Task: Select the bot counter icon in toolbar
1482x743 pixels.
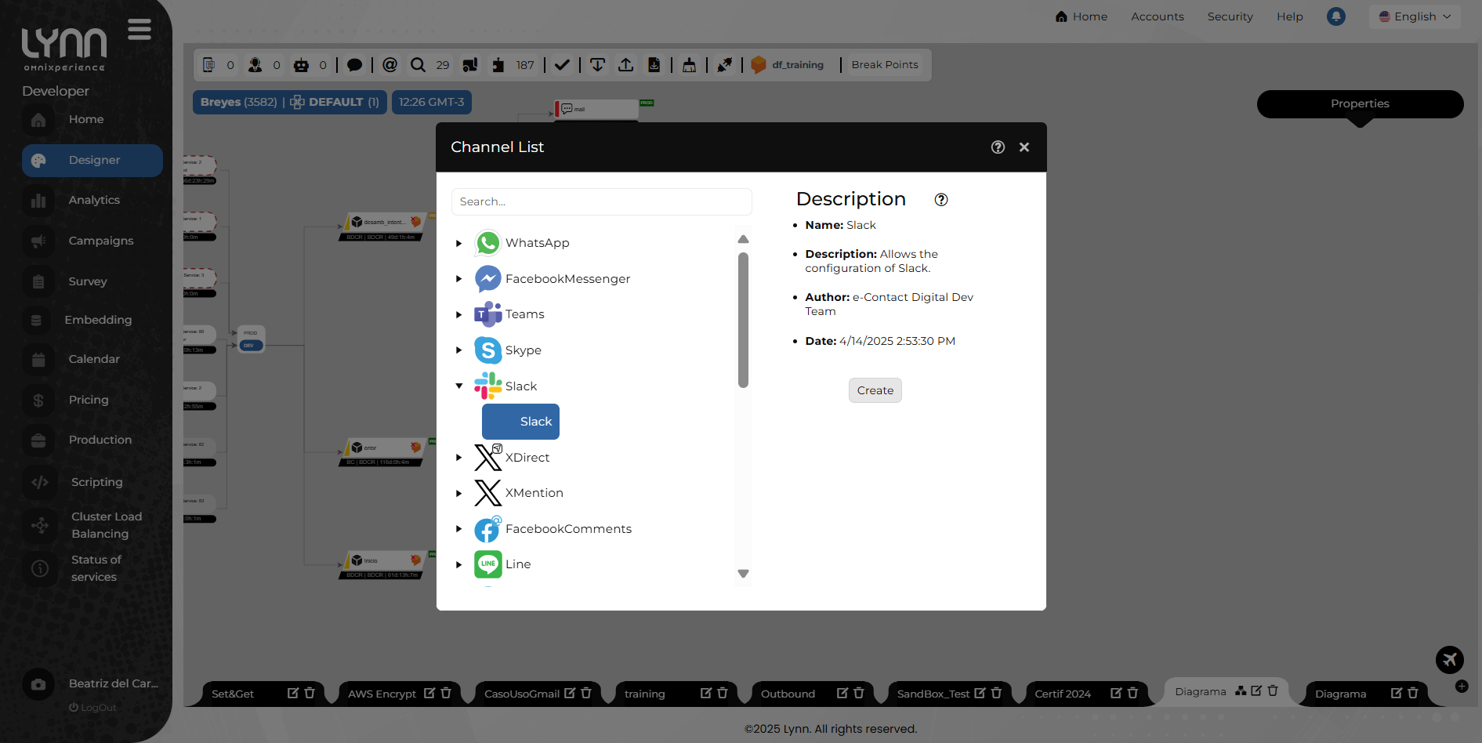Action: (x=302, y=65)
